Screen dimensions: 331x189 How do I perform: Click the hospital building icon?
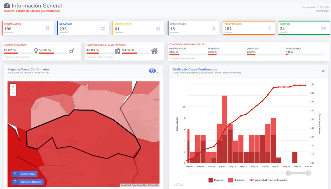tap(118, 51)
